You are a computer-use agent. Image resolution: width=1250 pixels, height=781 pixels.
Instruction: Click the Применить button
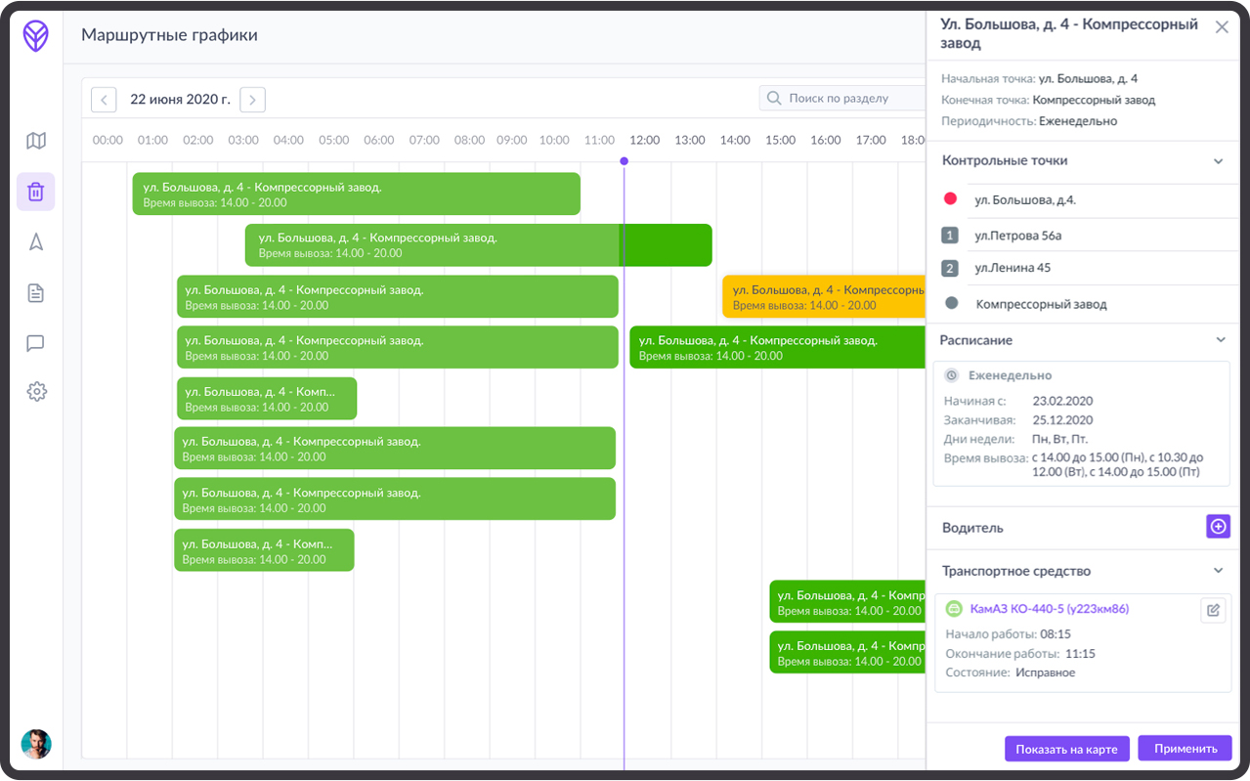click(x=1185, y=749)
